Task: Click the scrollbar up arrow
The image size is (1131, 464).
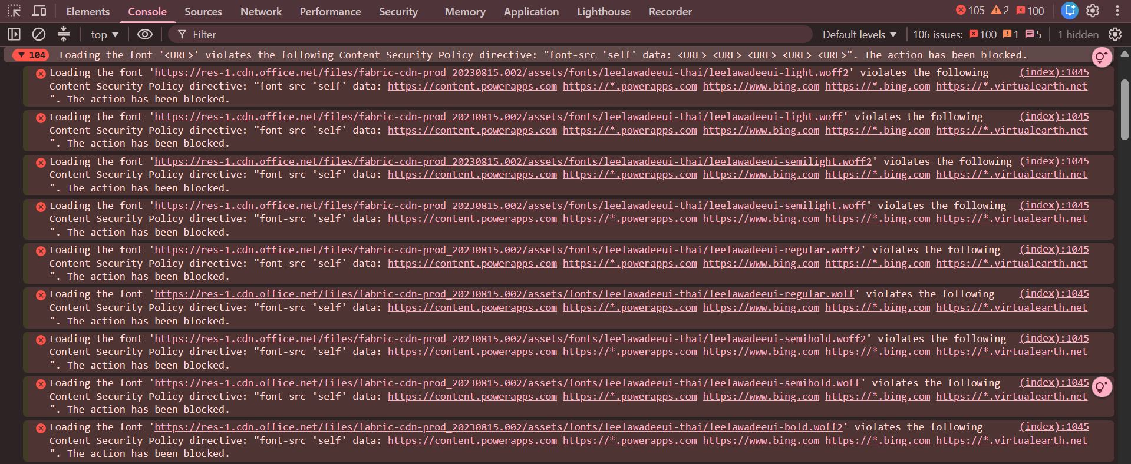Action: coord(1125,54)
